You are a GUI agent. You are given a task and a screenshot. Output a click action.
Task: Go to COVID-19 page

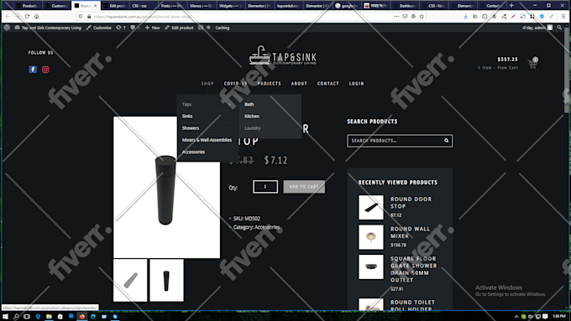coord(236,84)
